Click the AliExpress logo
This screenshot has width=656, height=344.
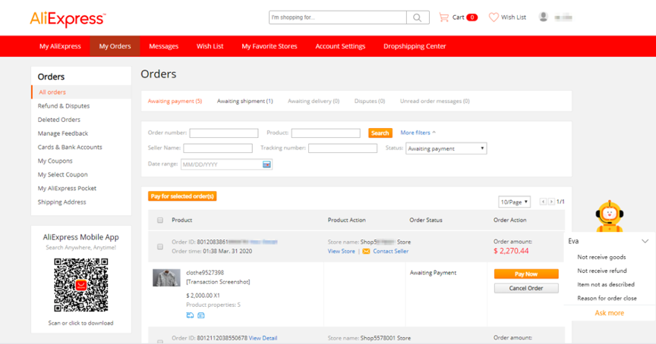[68, 19]
